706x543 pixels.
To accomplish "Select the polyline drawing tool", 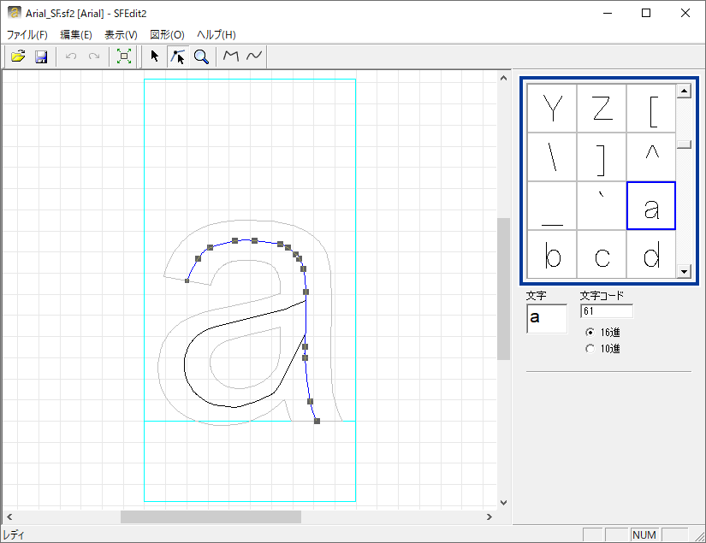I will click(x=231, y=56).
